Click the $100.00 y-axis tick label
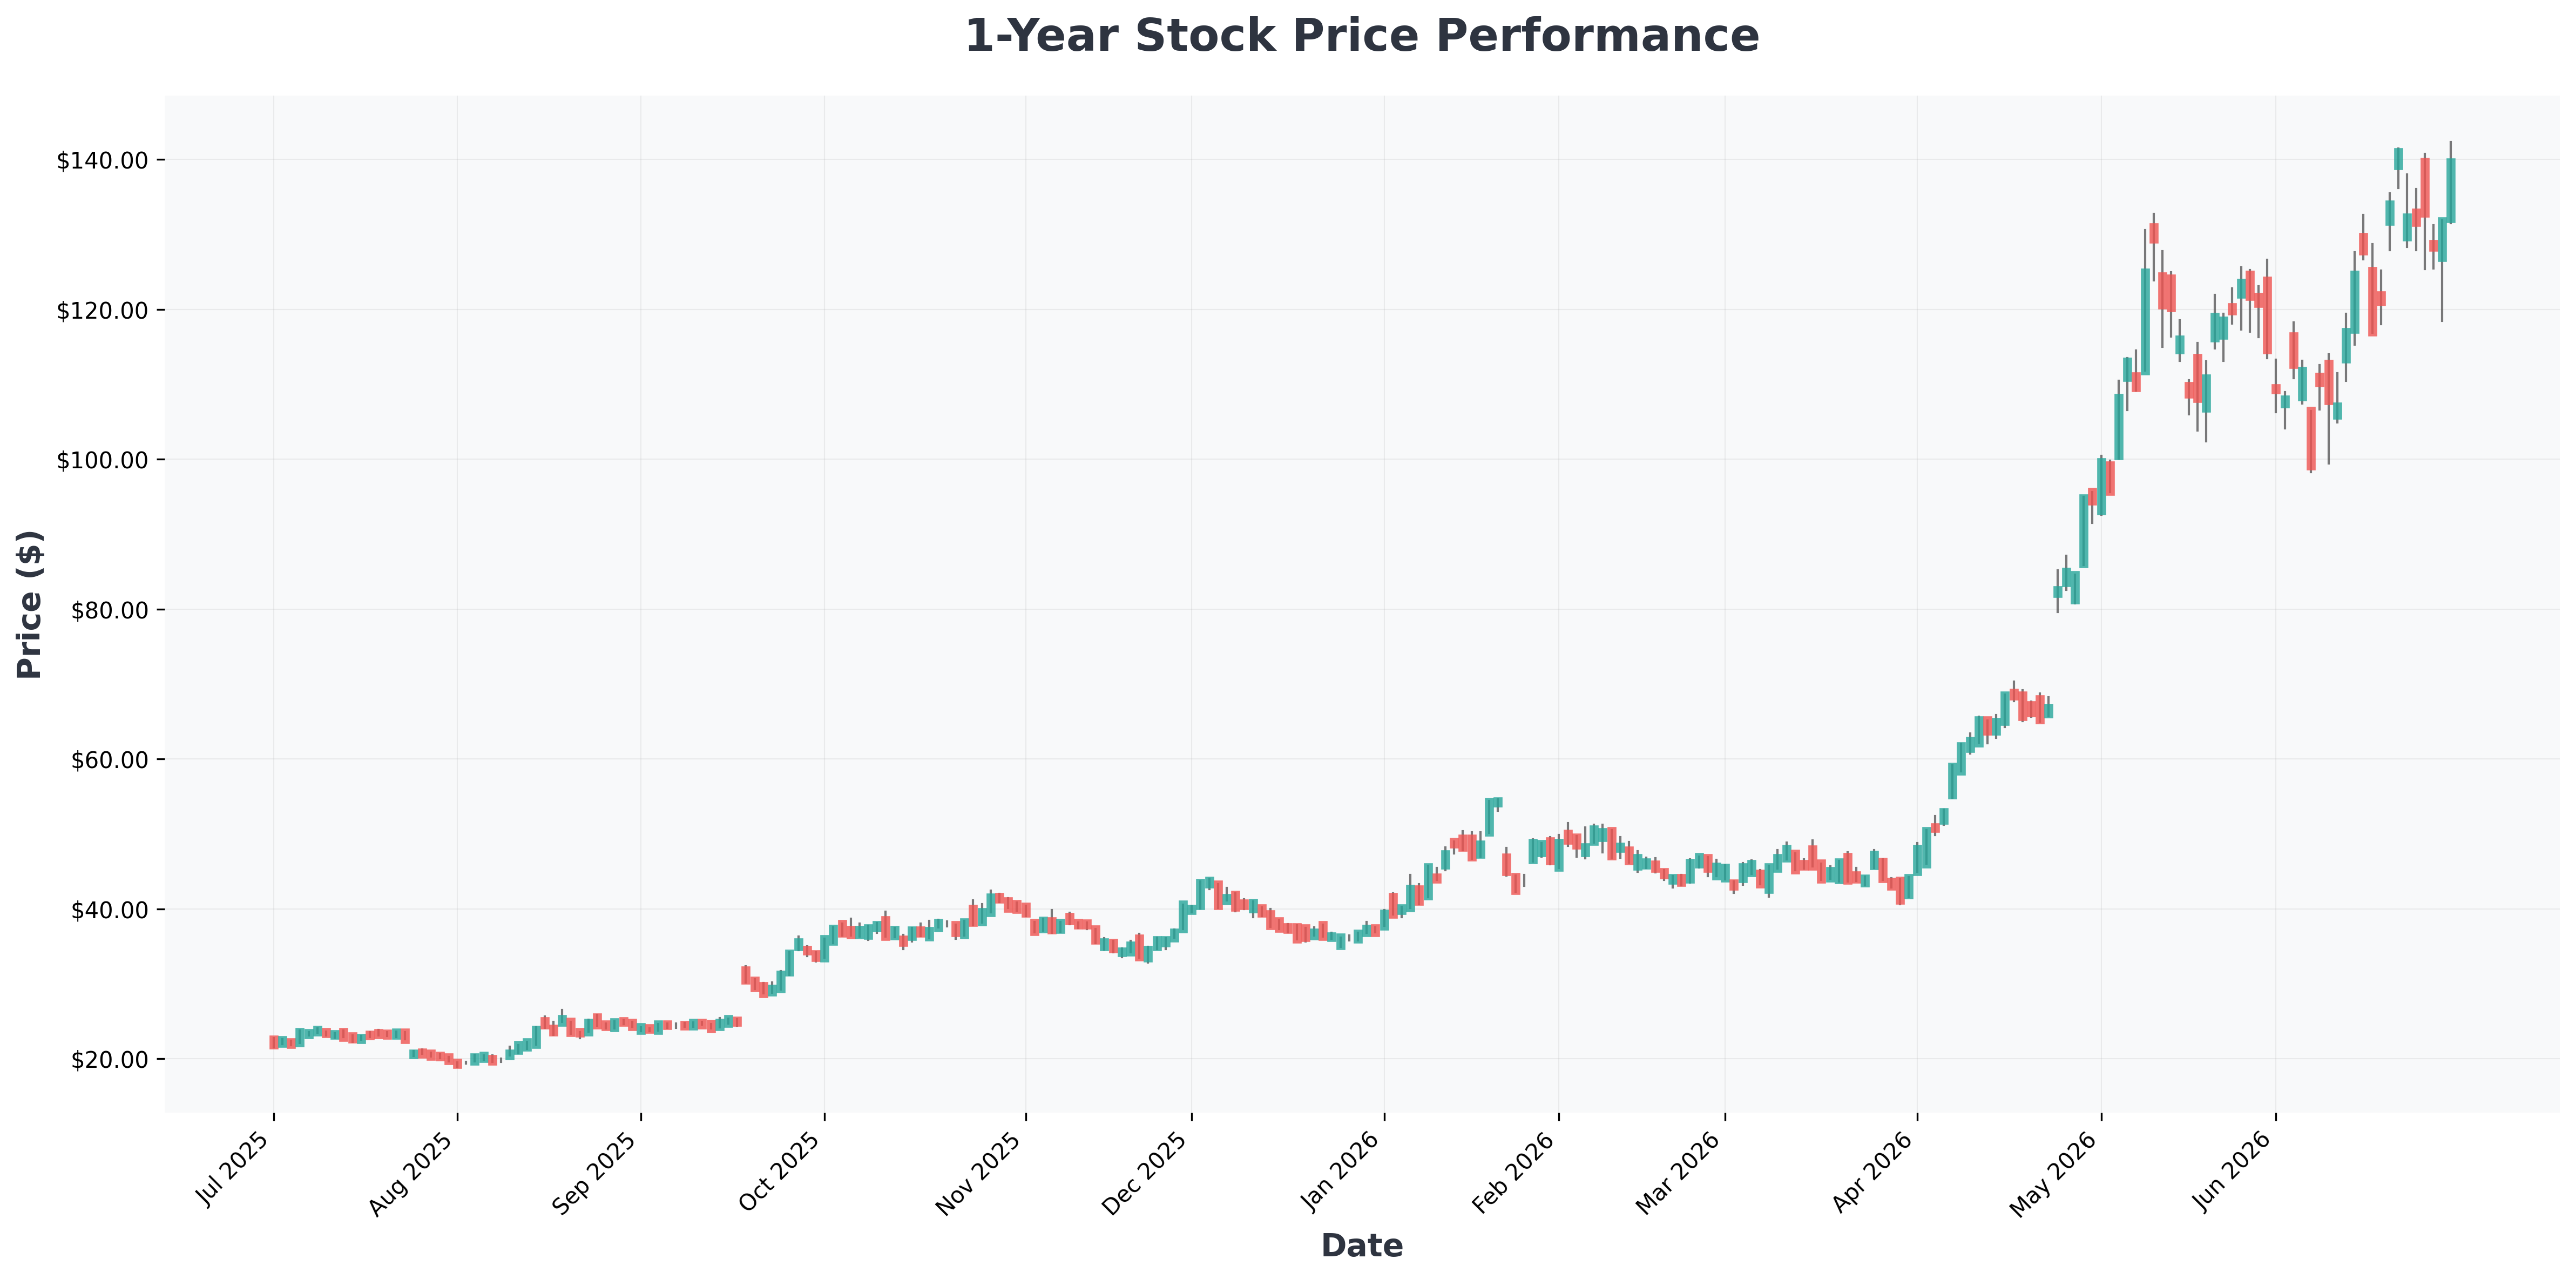This screenshot has height=1279, width=2576. coord(102,461)
